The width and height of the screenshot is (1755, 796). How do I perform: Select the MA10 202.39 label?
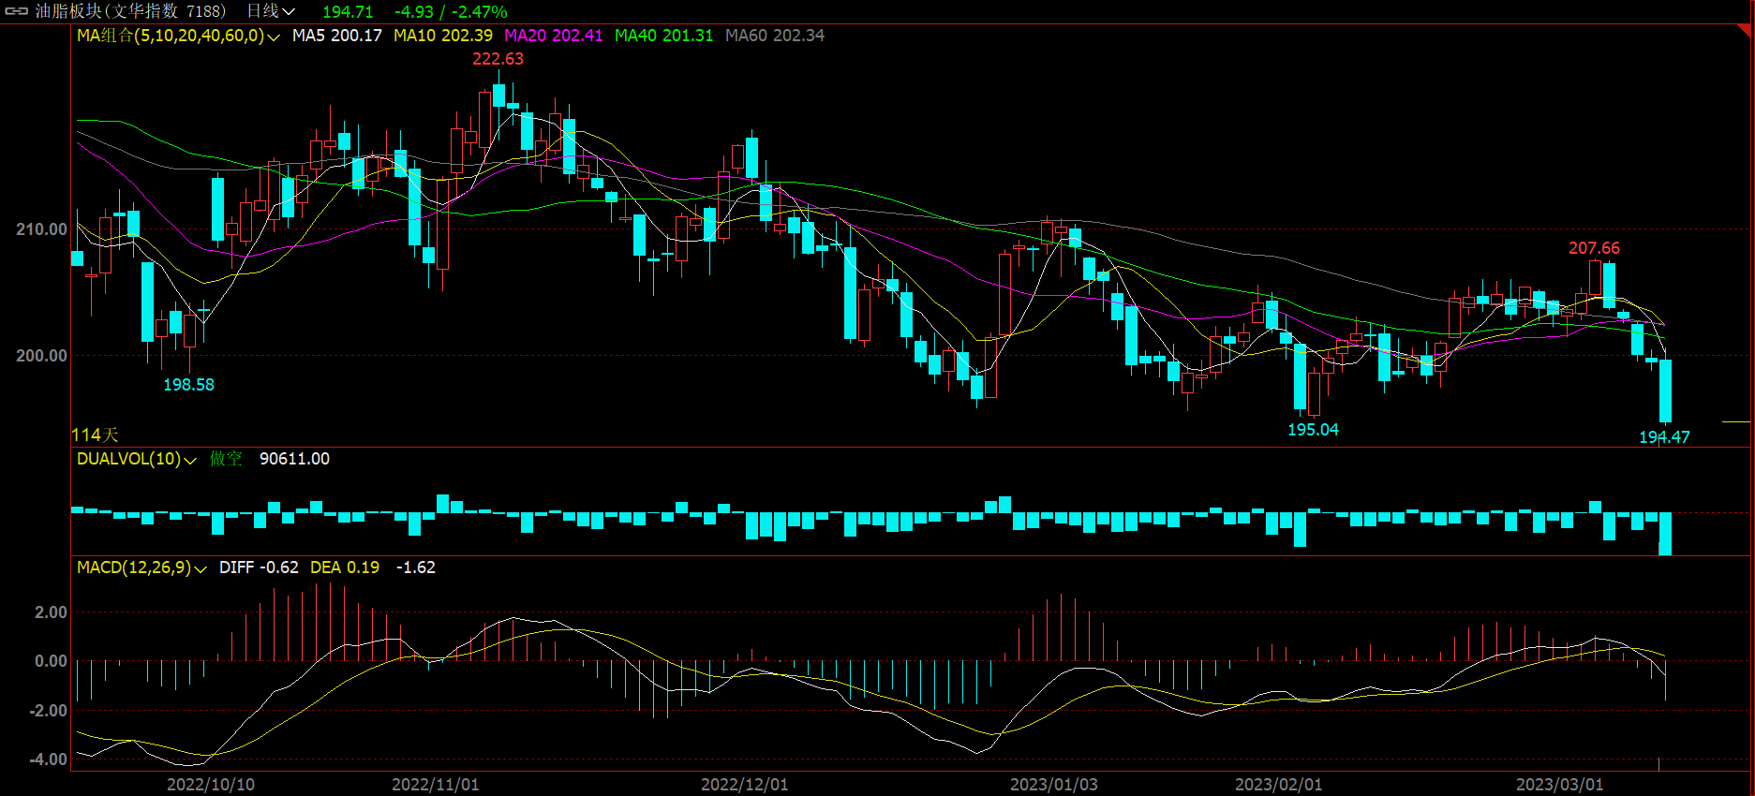(x=443, y=36)
